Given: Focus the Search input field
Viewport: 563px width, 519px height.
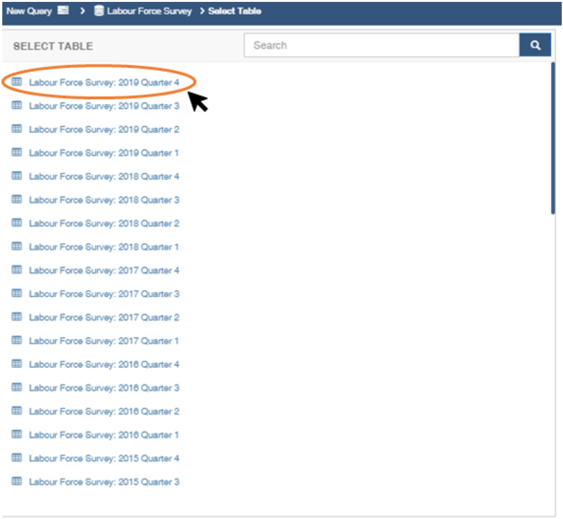Looking at the screenshot, I should click(x=382, y=45).
